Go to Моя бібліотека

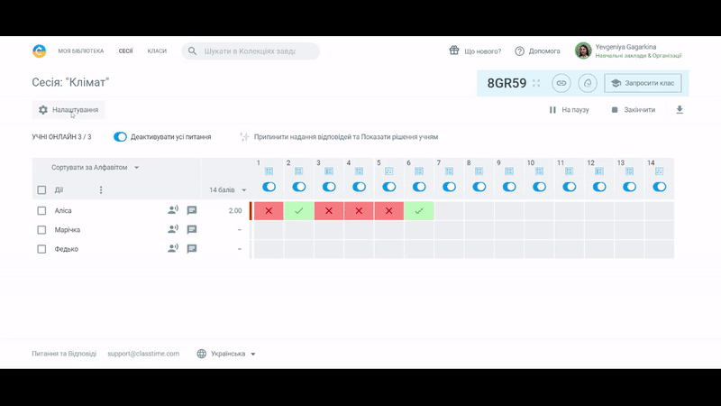[81, 51]
